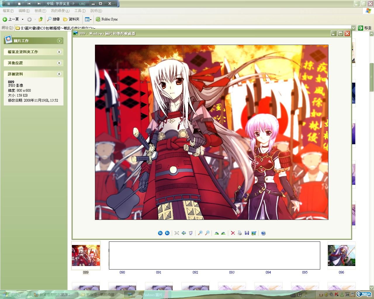Click the calendar 28 tray icon
This screenshot has width=374, height=299.
(347, 294)
